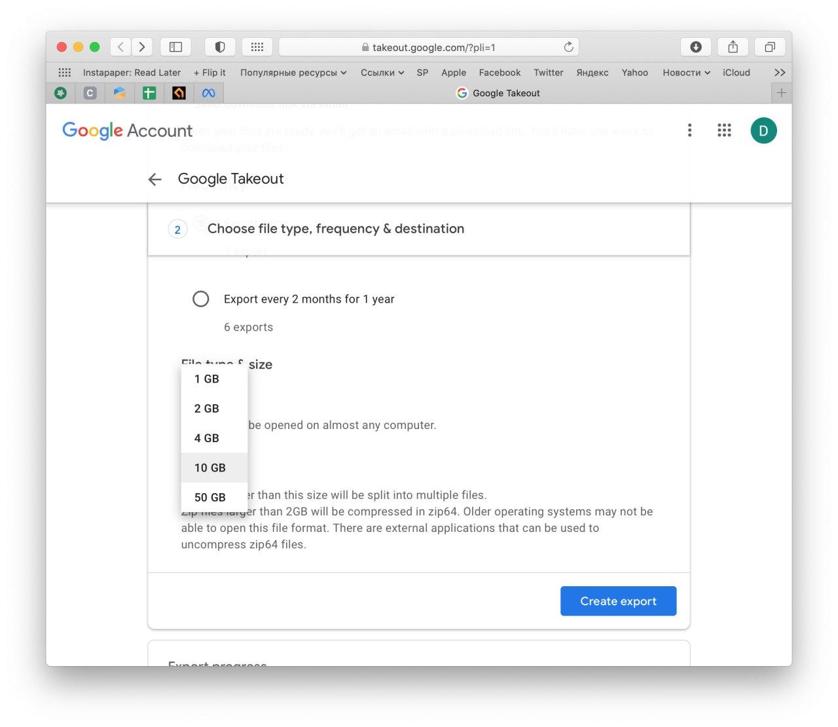Choose 10 GB from the size list

(x=214, y=468)
